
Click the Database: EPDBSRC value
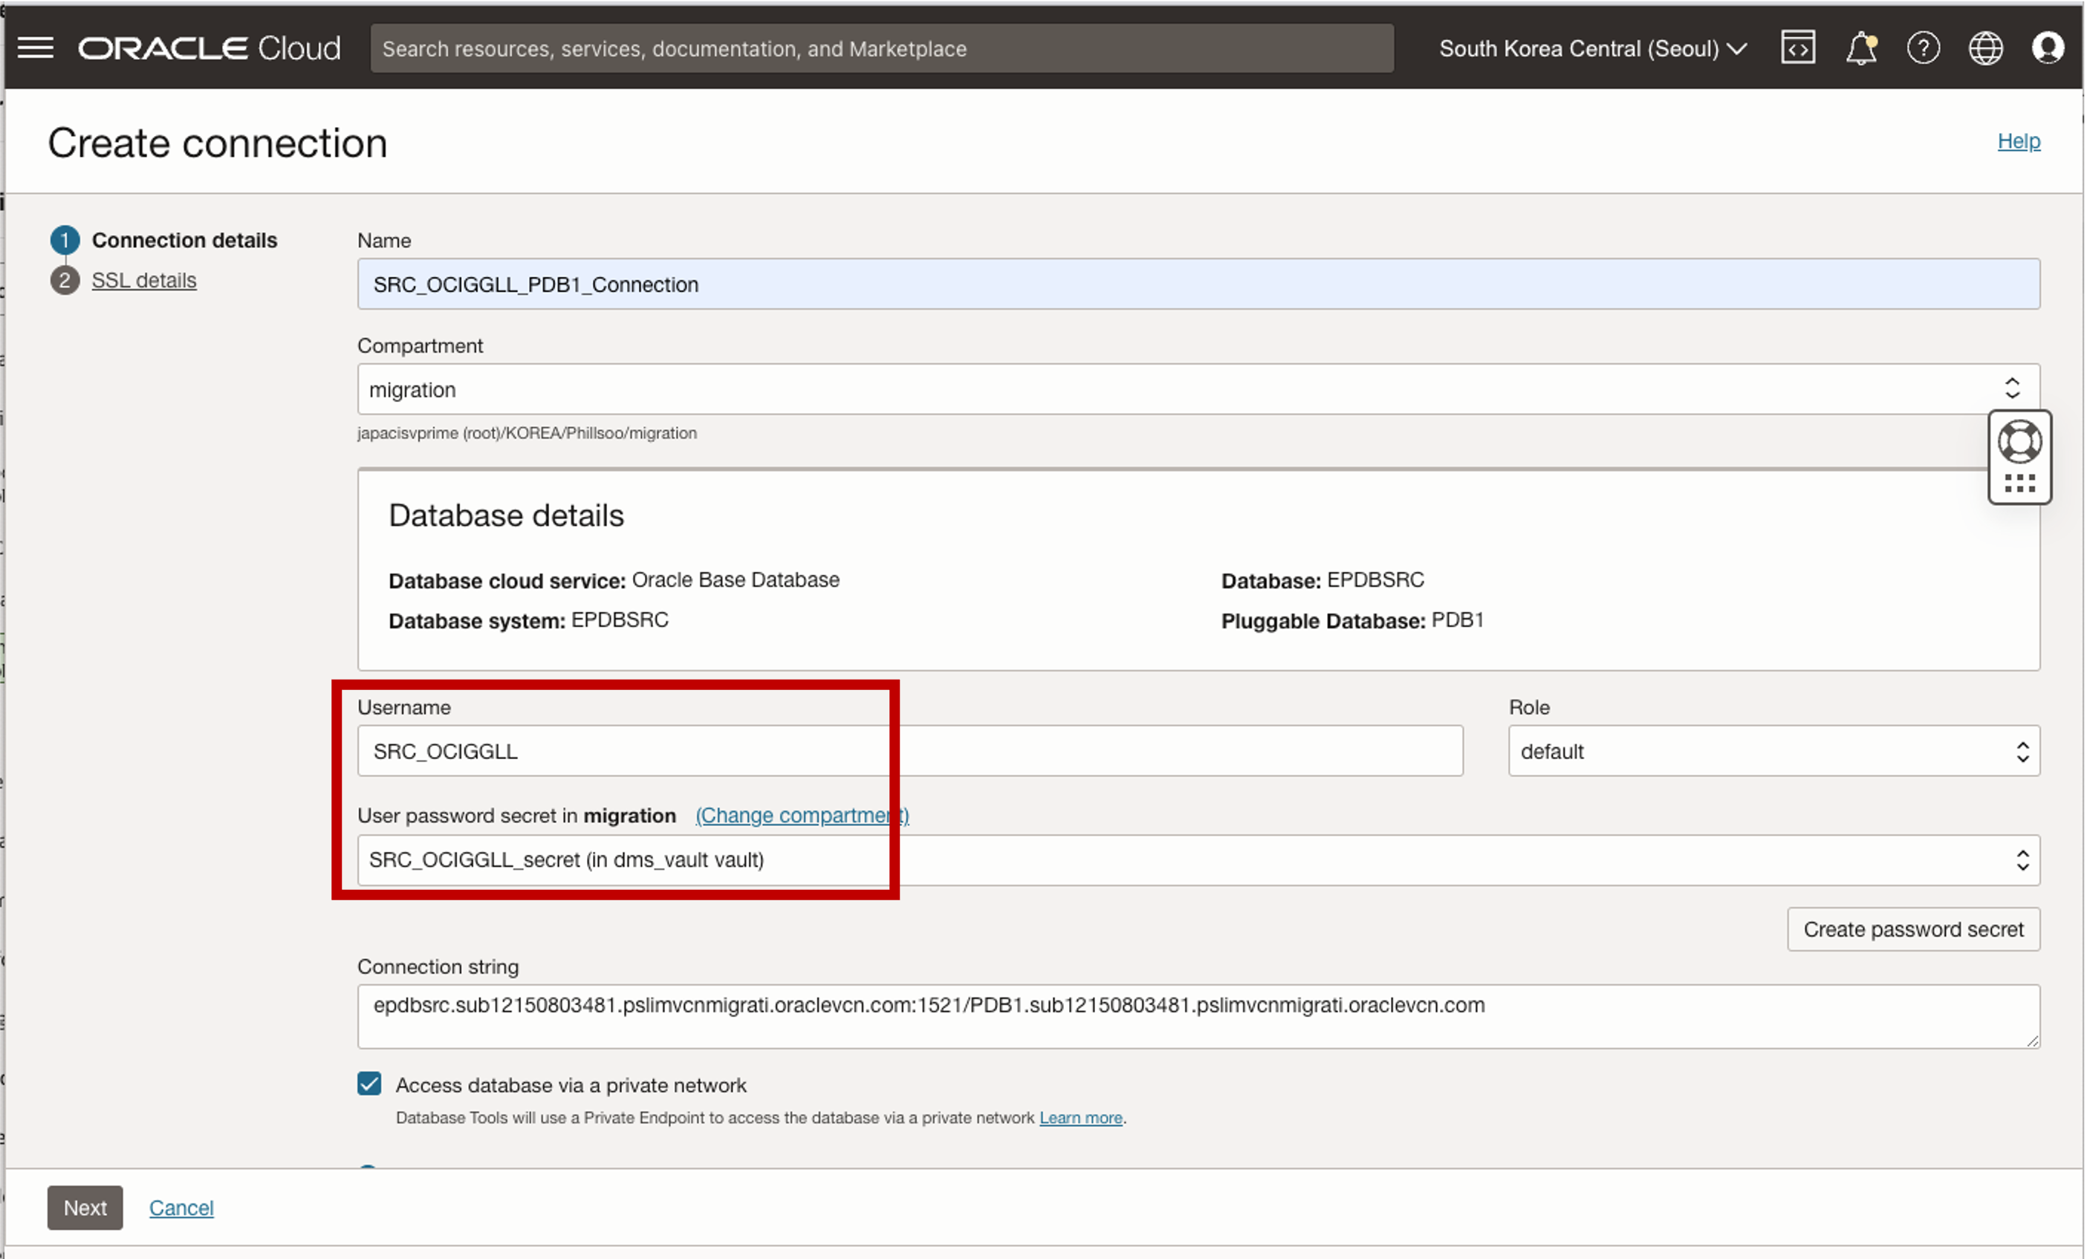pyautogui.click(x=1375, y=580)
